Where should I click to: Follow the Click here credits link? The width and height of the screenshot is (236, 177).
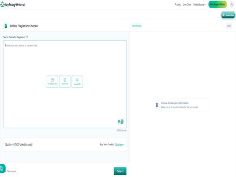118,145
